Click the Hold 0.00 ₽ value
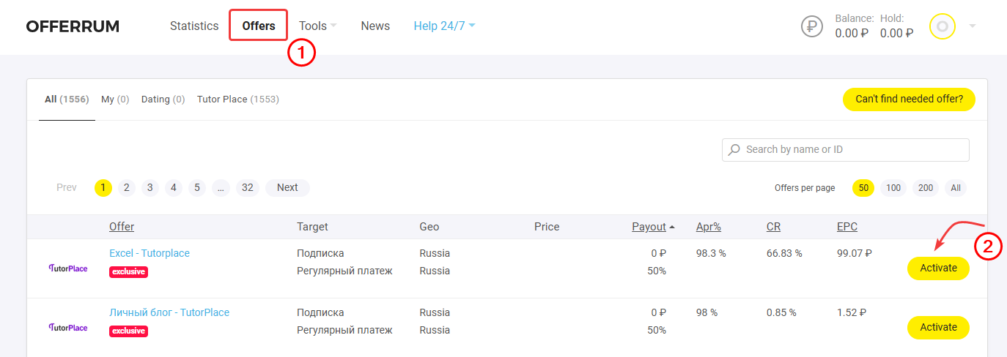 pyautogui.click(x=897, y=33)
